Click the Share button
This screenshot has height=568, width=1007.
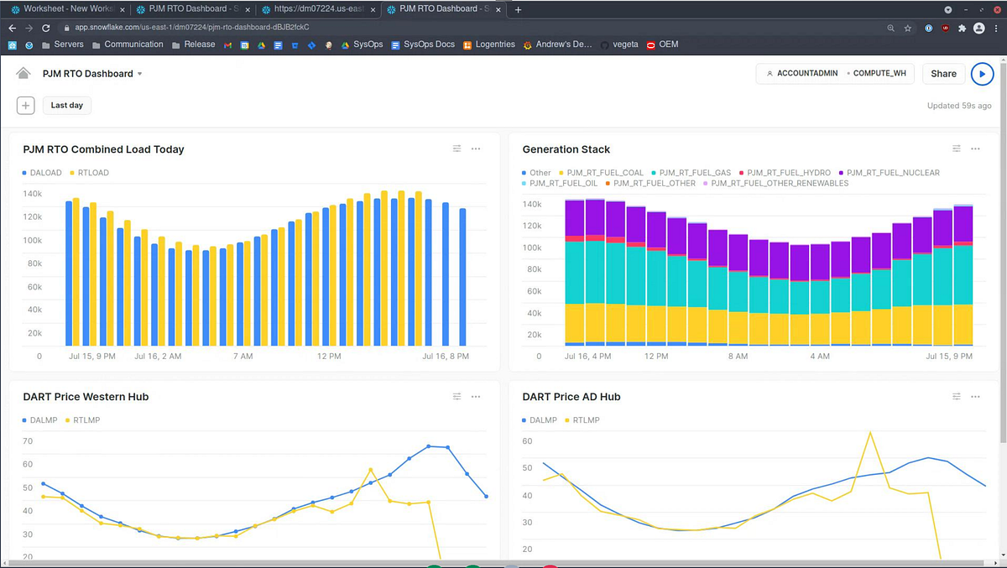943,73
